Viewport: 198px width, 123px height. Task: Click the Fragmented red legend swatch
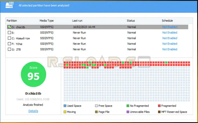click(x=159, y=106)
